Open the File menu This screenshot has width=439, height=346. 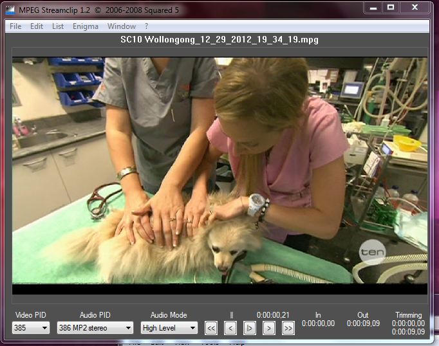click(x=15, y=26)
